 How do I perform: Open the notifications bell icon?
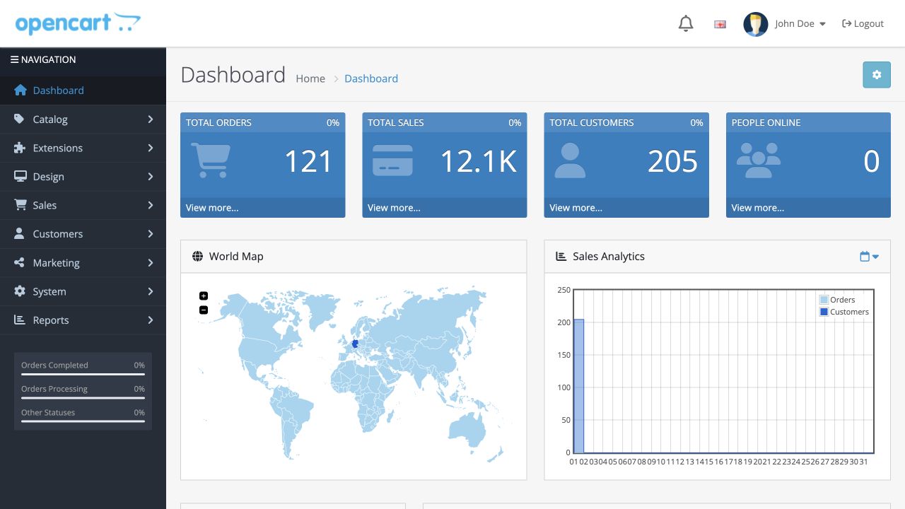(686, 23)
